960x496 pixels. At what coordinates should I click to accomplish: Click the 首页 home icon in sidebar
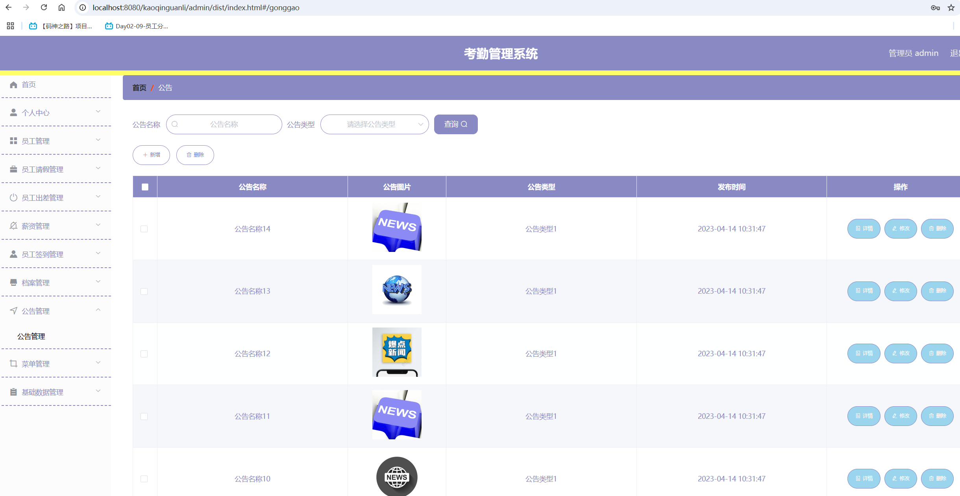point(13,85)
